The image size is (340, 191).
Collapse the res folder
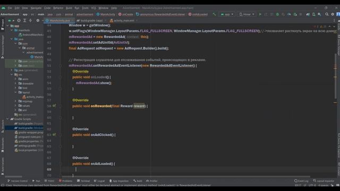coord(12,75)
